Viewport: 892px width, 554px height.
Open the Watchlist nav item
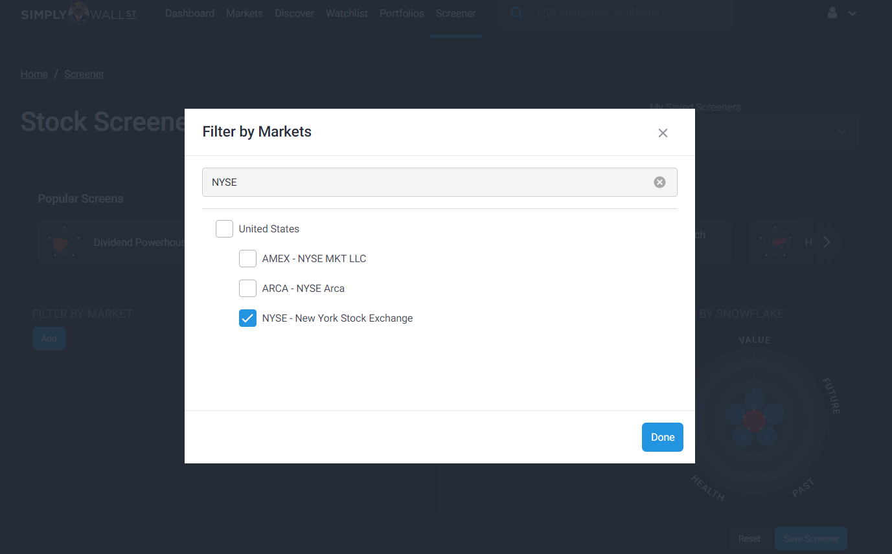pos(347,13)
